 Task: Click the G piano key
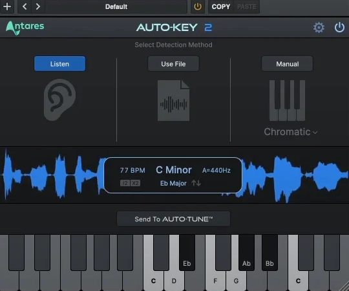click(236, 281)
